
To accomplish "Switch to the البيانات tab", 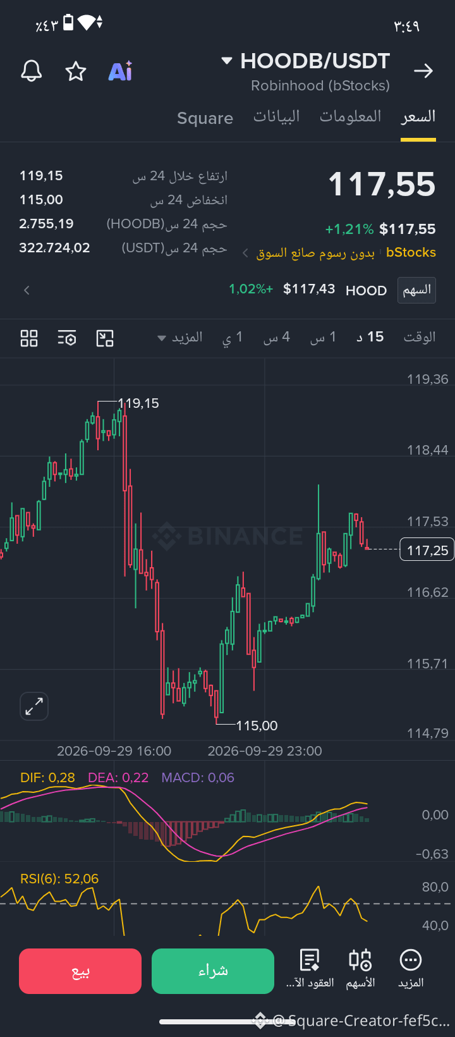I will coord(277,117).
